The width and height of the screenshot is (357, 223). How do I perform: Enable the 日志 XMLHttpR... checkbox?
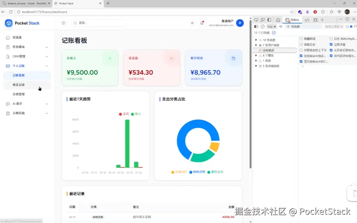(x=331, y=39)
